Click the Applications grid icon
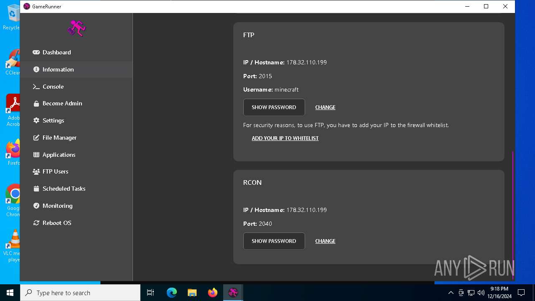The image size is (535, 301). (36, 155)
